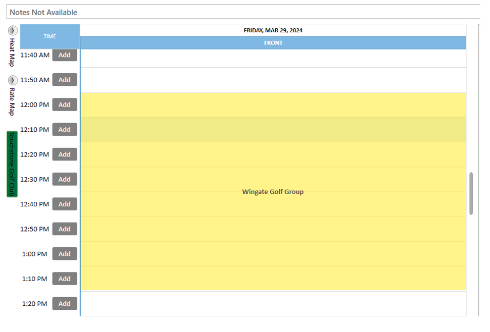This screenshot has width=490, height=332.
Task: Open the Rate Map vertical tab
Action: point(12,102)
